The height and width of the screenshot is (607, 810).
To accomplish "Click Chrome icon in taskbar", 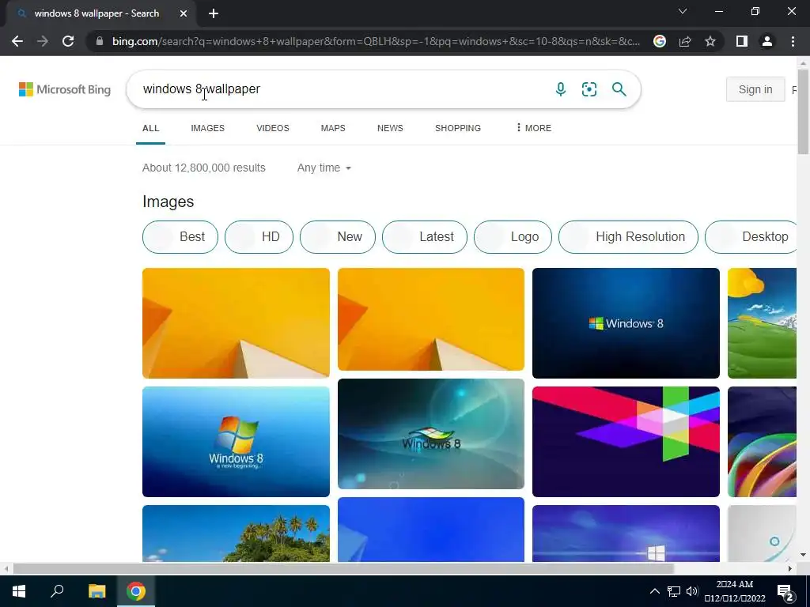I will click(x=136, y=591).
